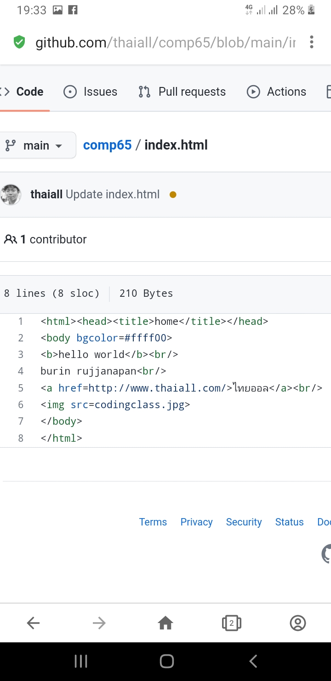Screen dimensions: 331x681
Task: Tap the thaiall user avatar
Action: pyautogui.click(x=11, y=195)
